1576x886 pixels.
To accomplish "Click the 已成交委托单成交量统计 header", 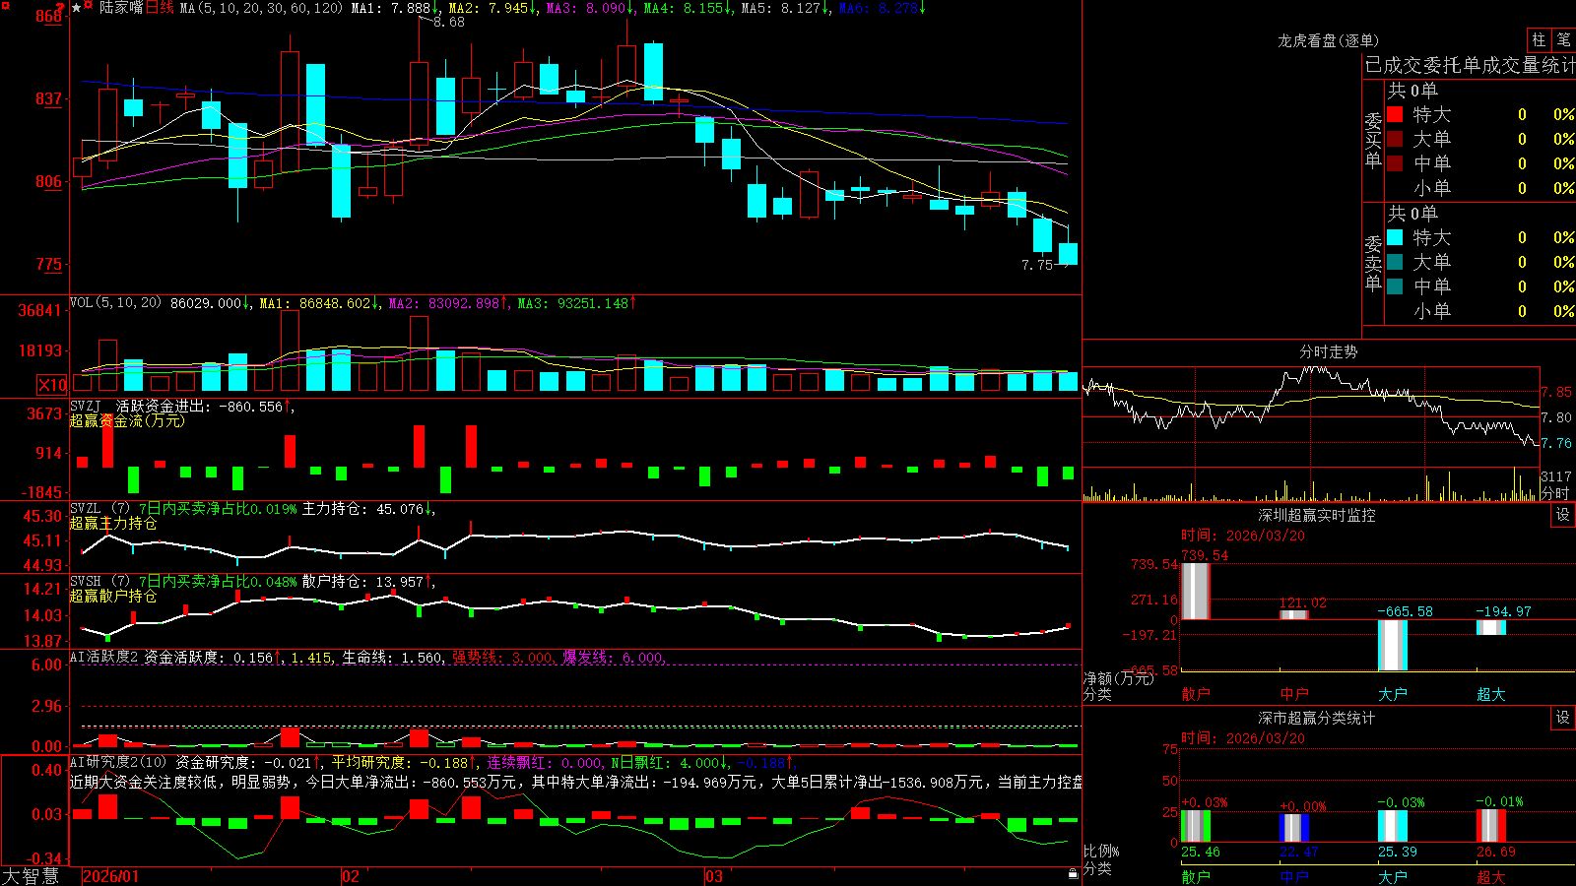I will click(x=1470, y=65).
